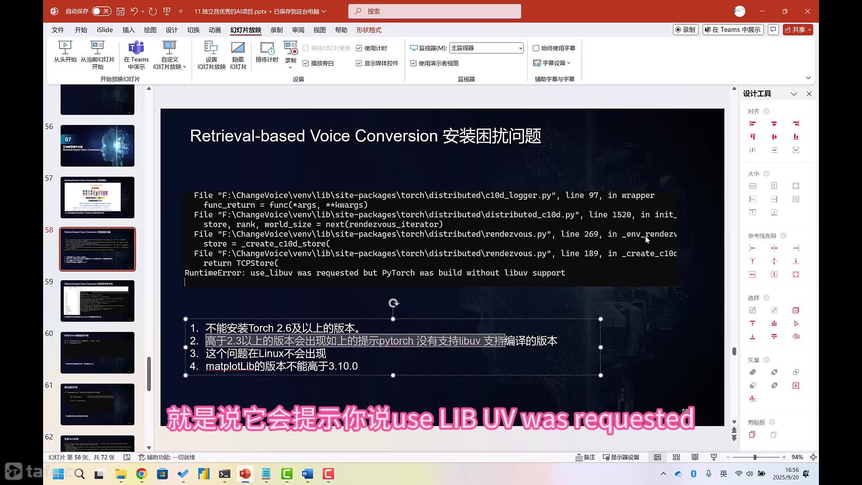Viewport: 862px width, 485px height.
Task: Click zoom out minus button
Action: (x=728, y=457)
